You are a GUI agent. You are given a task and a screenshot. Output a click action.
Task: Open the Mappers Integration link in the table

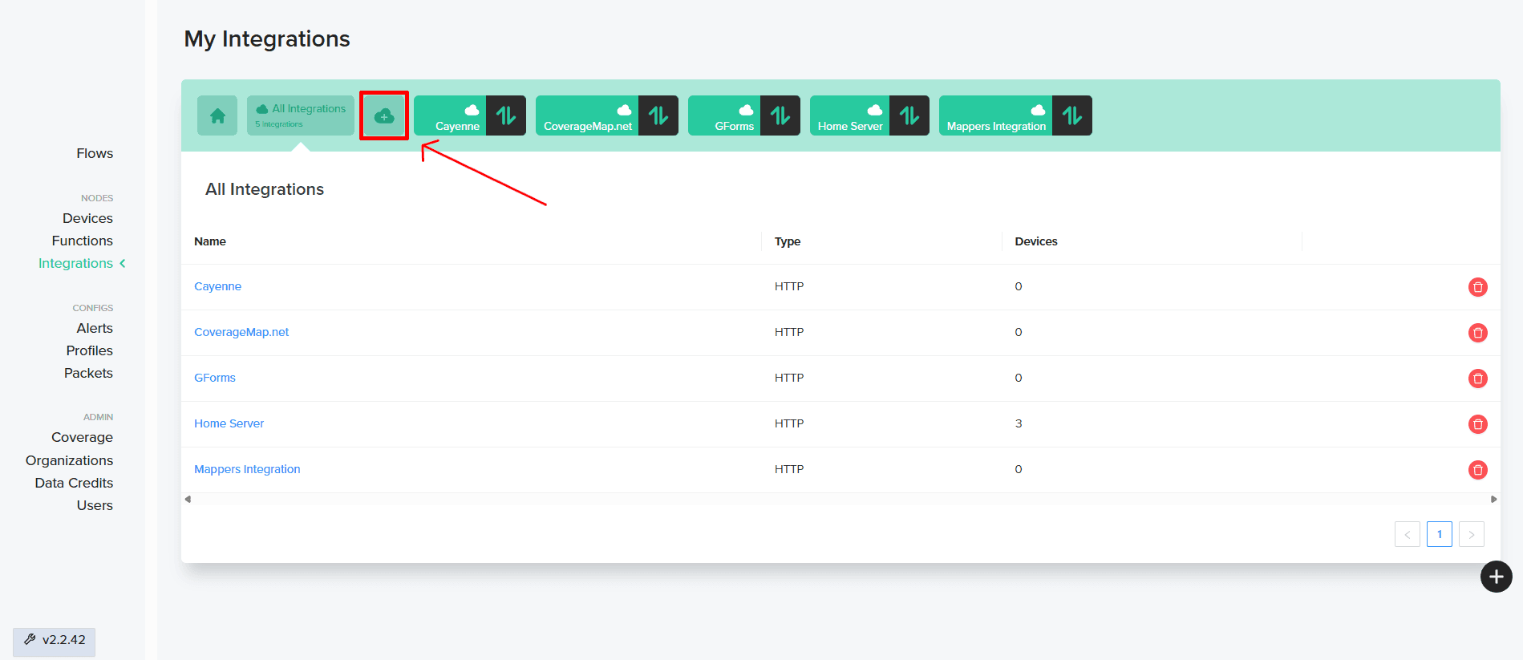click(x=247, y=469)
